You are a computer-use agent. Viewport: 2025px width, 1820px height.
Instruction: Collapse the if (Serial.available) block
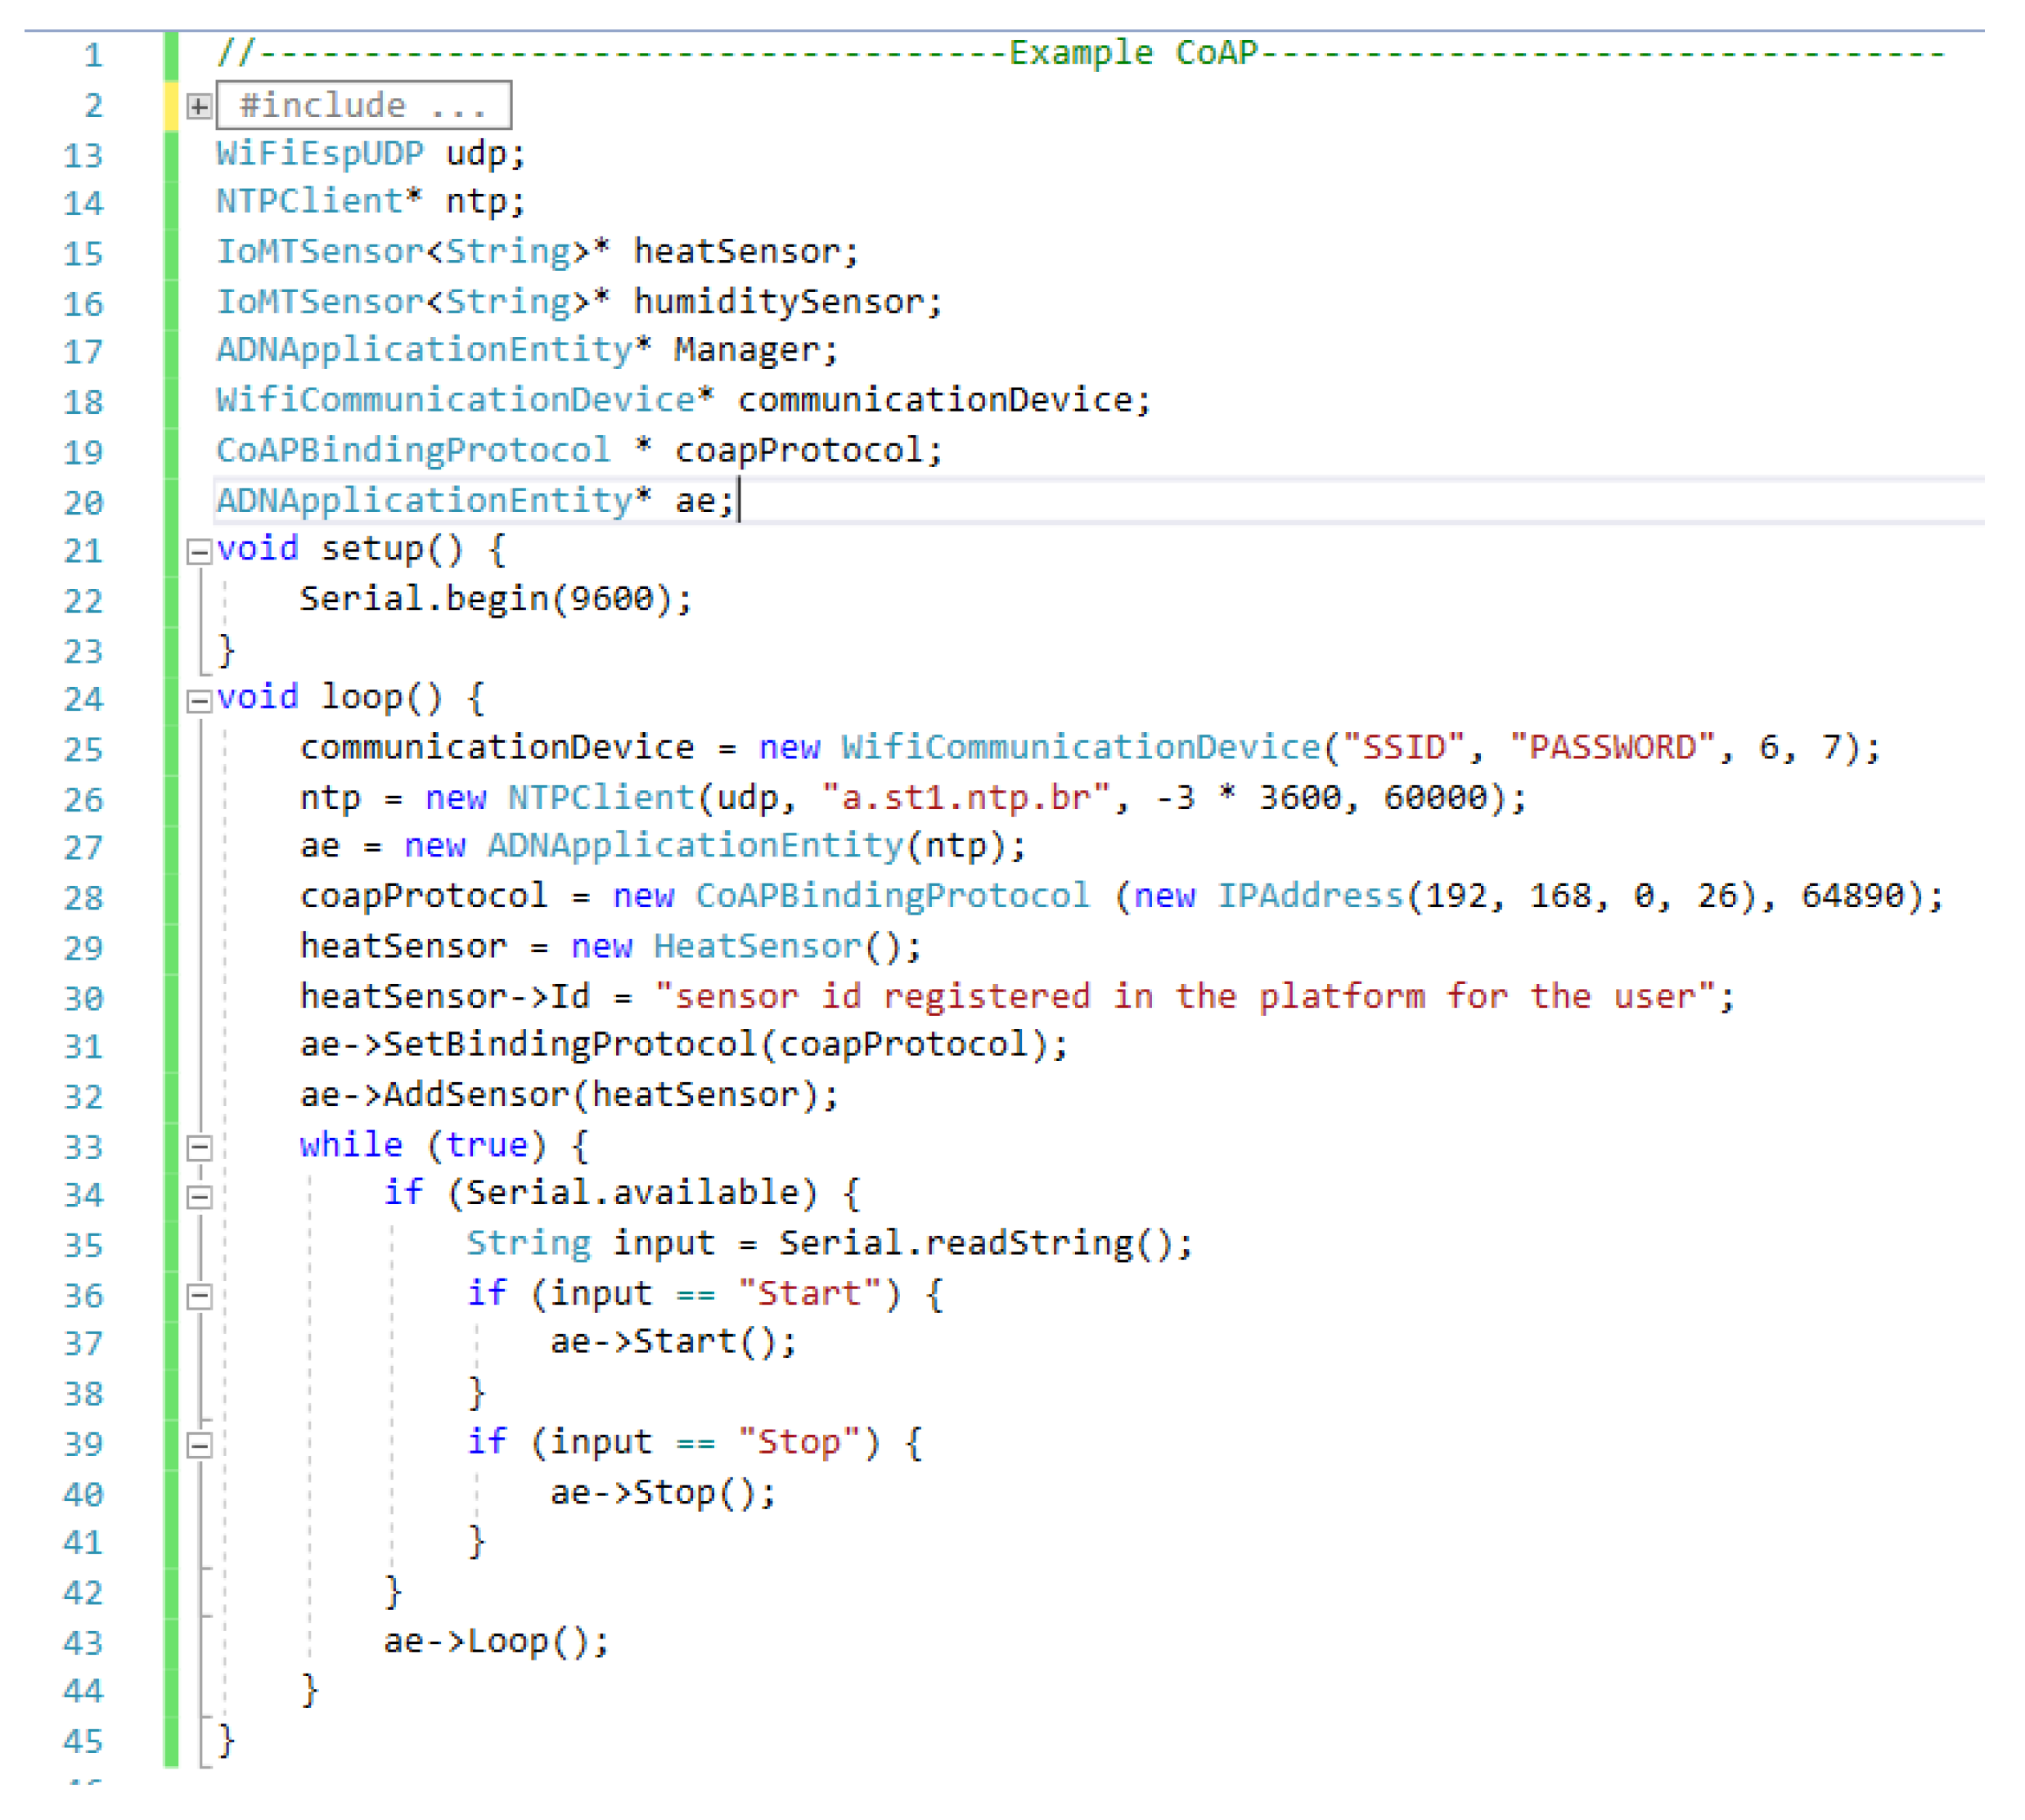(199, 1197)
